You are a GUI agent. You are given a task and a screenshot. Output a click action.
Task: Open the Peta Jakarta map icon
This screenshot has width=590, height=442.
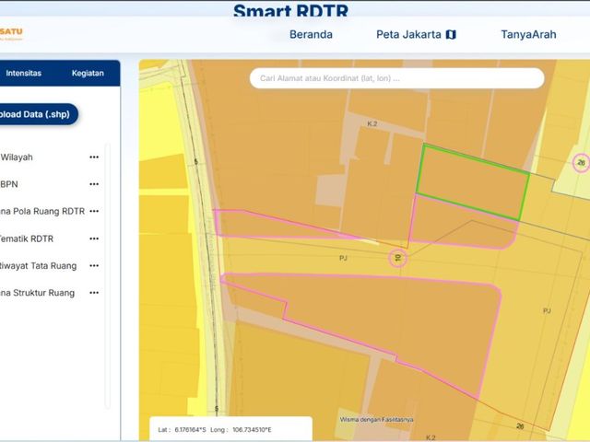pos(451,35)
